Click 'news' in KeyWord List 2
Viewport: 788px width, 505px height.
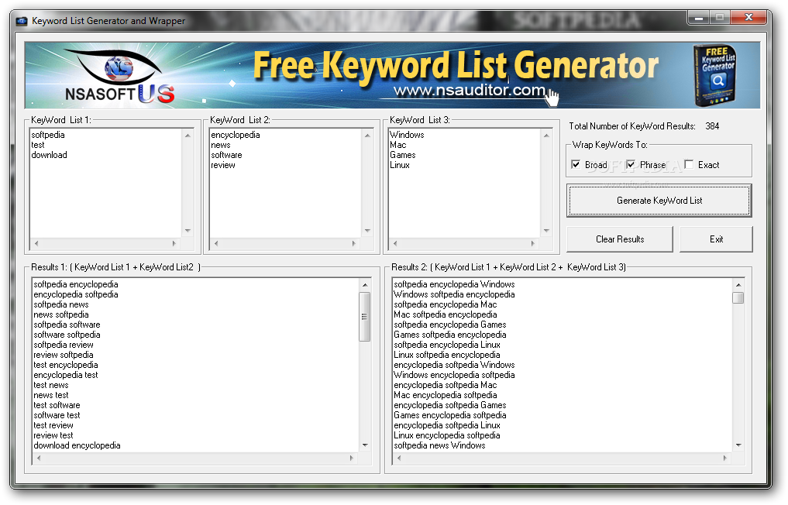click(221, 145)
